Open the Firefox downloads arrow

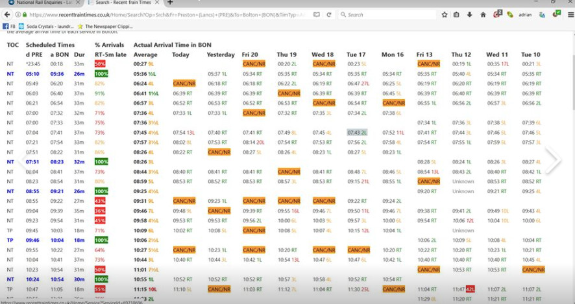tap(469, 14)
